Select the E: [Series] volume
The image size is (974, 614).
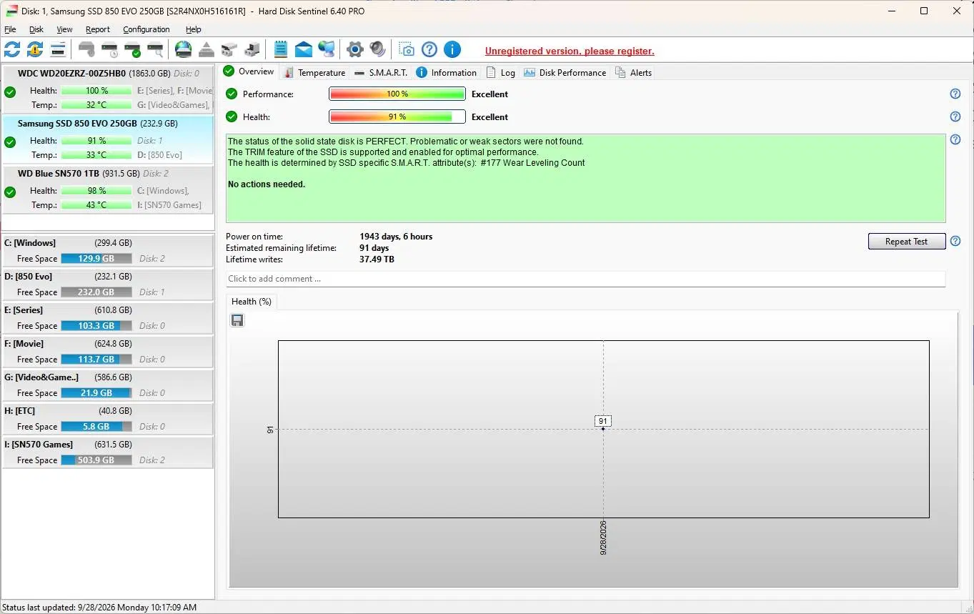coord(108,317)
